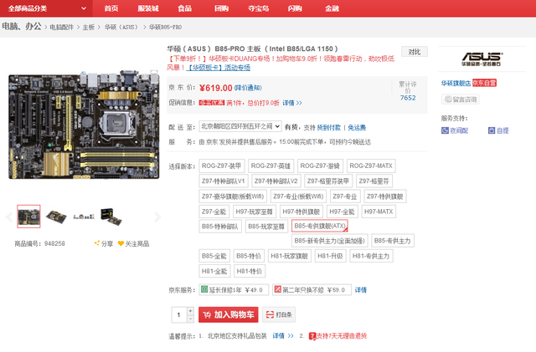This screenshot has height=352, width=536.
Task: Decrease quantity with the minus stepper
Action: point(191,319)
